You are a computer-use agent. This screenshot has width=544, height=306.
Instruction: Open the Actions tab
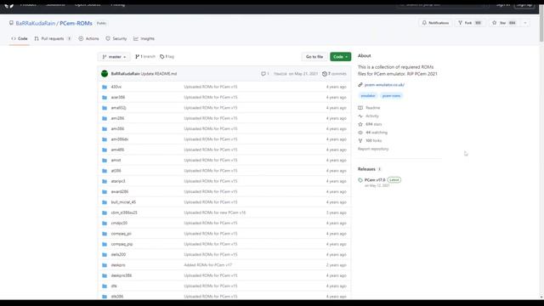[x=88, y=38]
